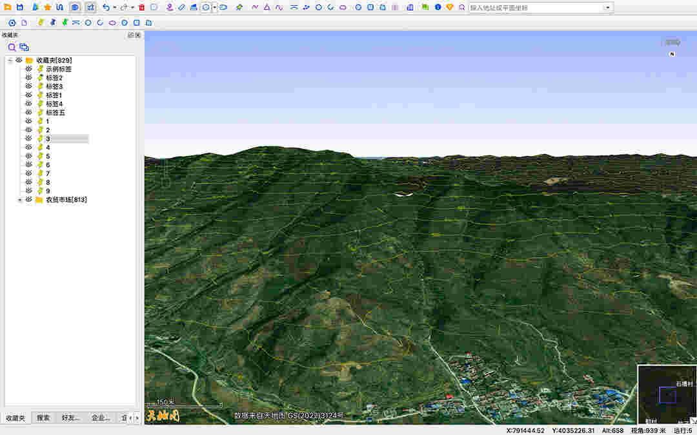The image size is (697, 435).
Task: Switch to the 搜索 tab
Action: [43, 418]
